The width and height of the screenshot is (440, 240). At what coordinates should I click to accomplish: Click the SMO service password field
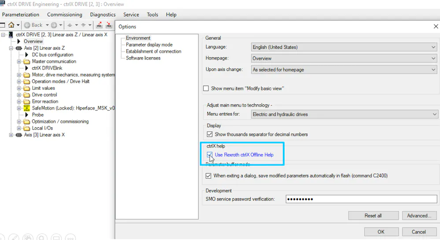tap(362, 199)
